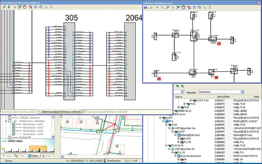Click the green refresh arrows icon
Screen dimensions: 262x164
point(9,7)
